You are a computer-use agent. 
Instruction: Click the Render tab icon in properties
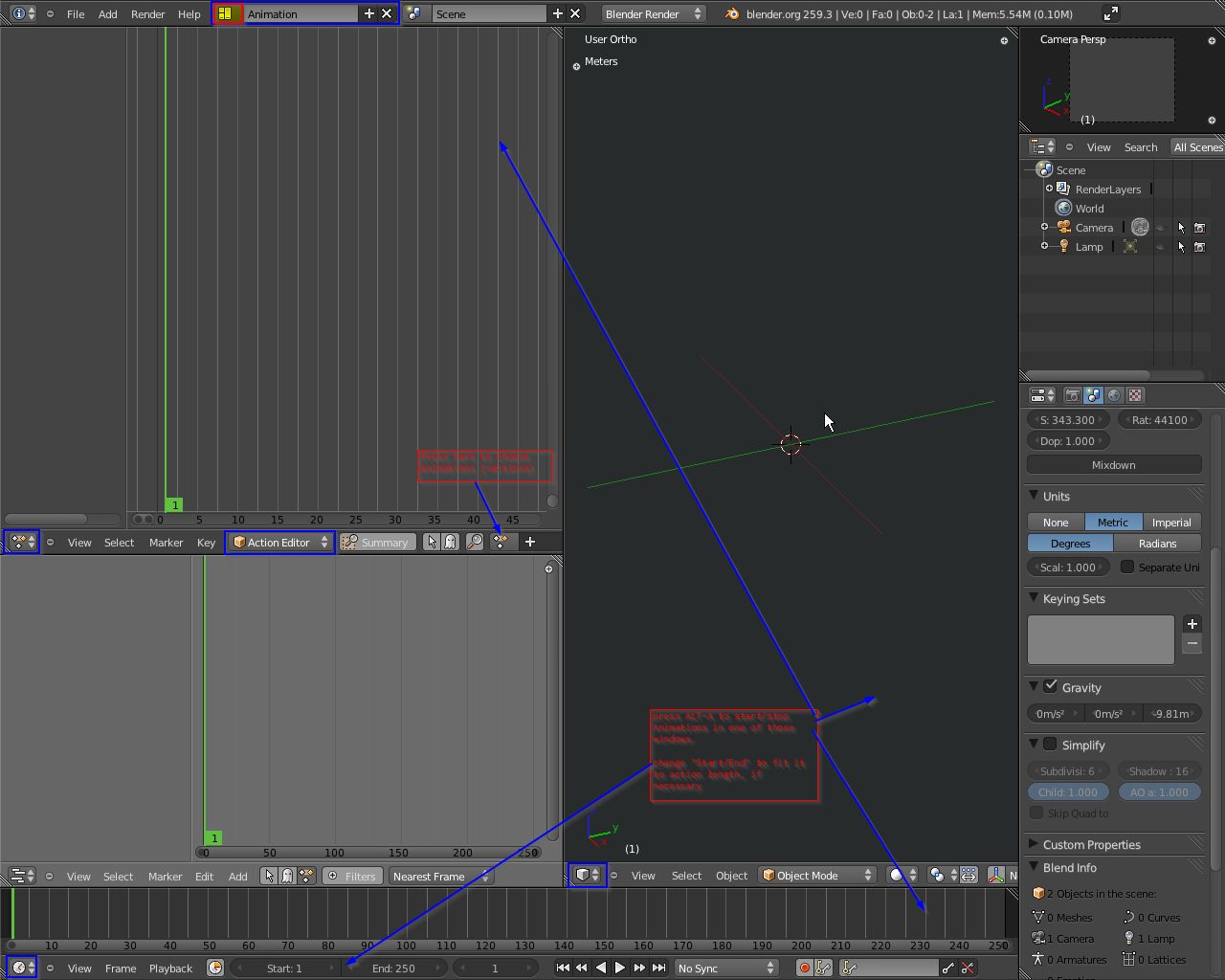[1073, 395]
